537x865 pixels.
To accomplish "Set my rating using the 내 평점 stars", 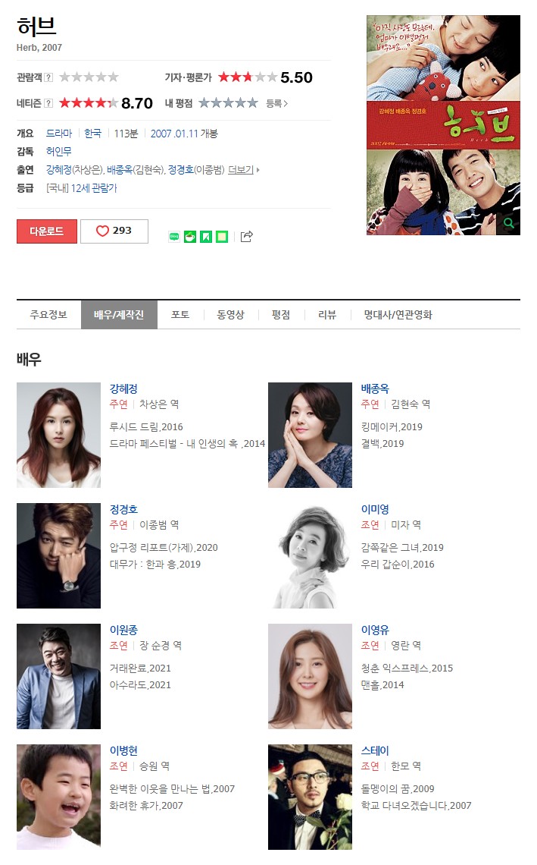I will (x=228, y=102).
